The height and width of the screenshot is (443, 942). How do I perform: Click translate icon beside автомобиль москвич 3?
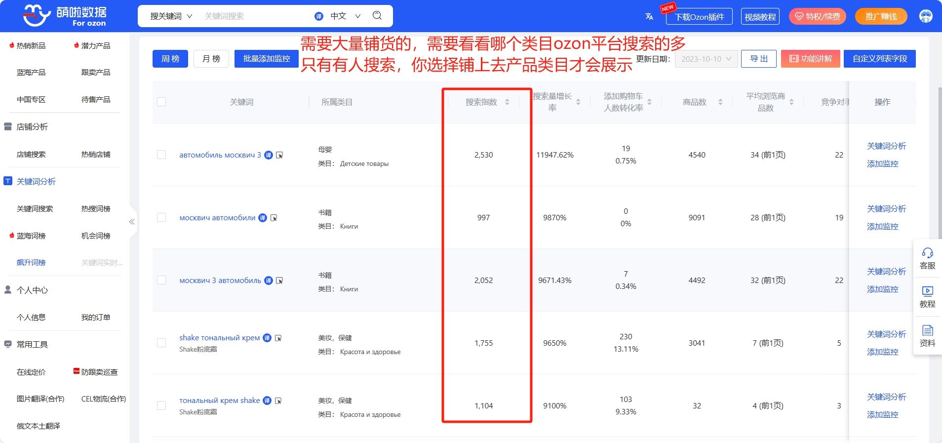point(269,155)
